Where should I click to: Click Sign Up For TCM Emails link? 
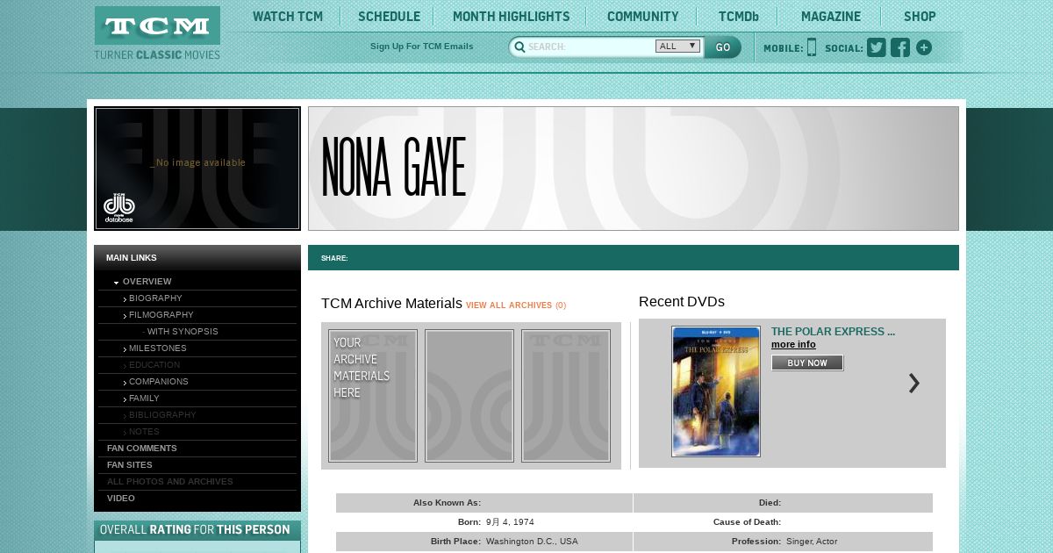421,47
